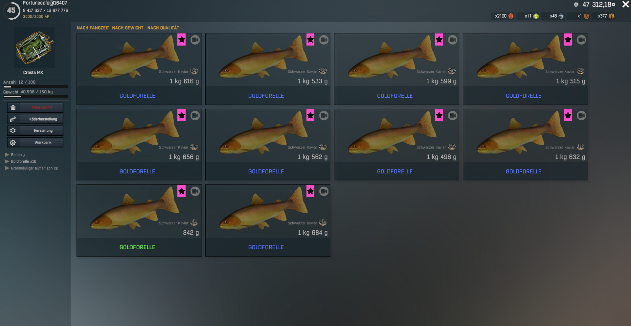Viewport: 631px width, 326px height.
Task: Click the gear icon next to Herstellung
Action: click(x=13, y=131)
